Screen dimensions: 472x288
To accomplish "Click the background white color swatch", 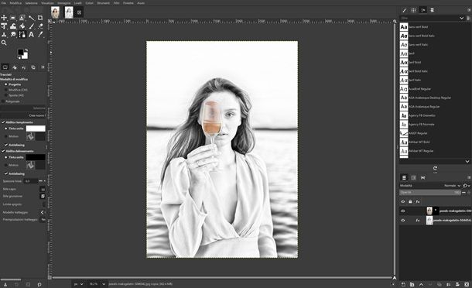I will 26,57.
